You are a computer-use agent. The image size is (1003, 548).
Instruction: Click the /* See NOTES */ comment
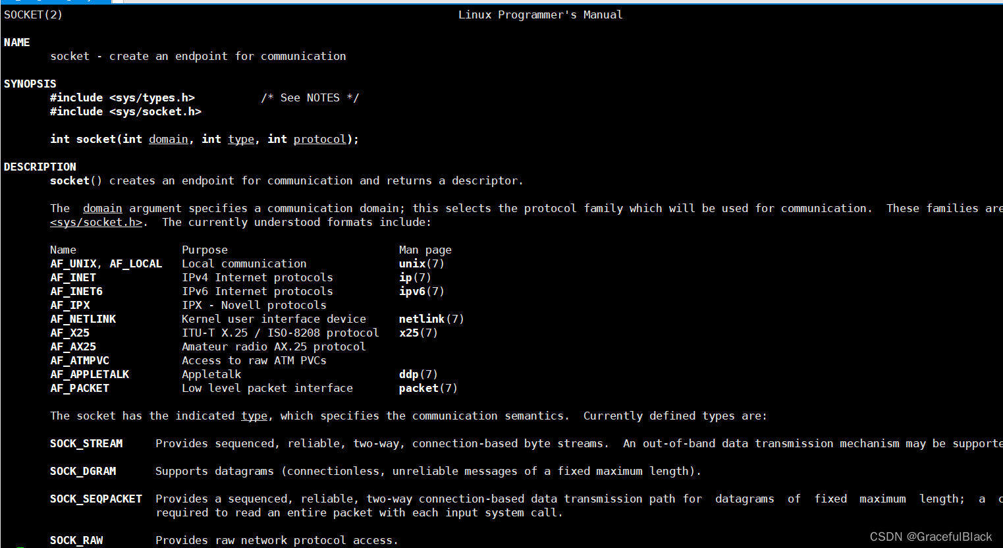click(310, 97)
